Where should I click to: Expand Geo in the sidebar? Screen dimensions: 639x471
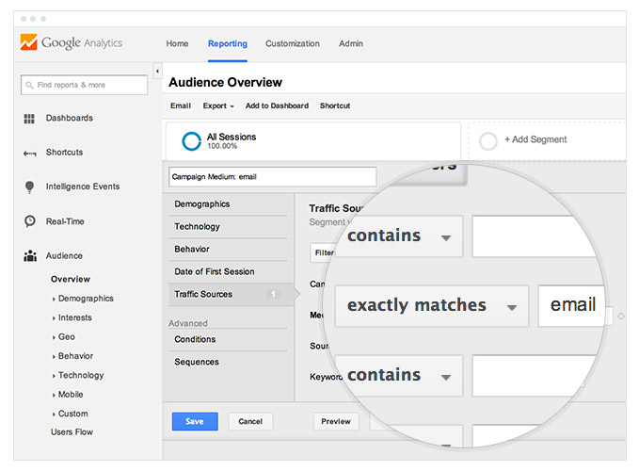[64, 337]
